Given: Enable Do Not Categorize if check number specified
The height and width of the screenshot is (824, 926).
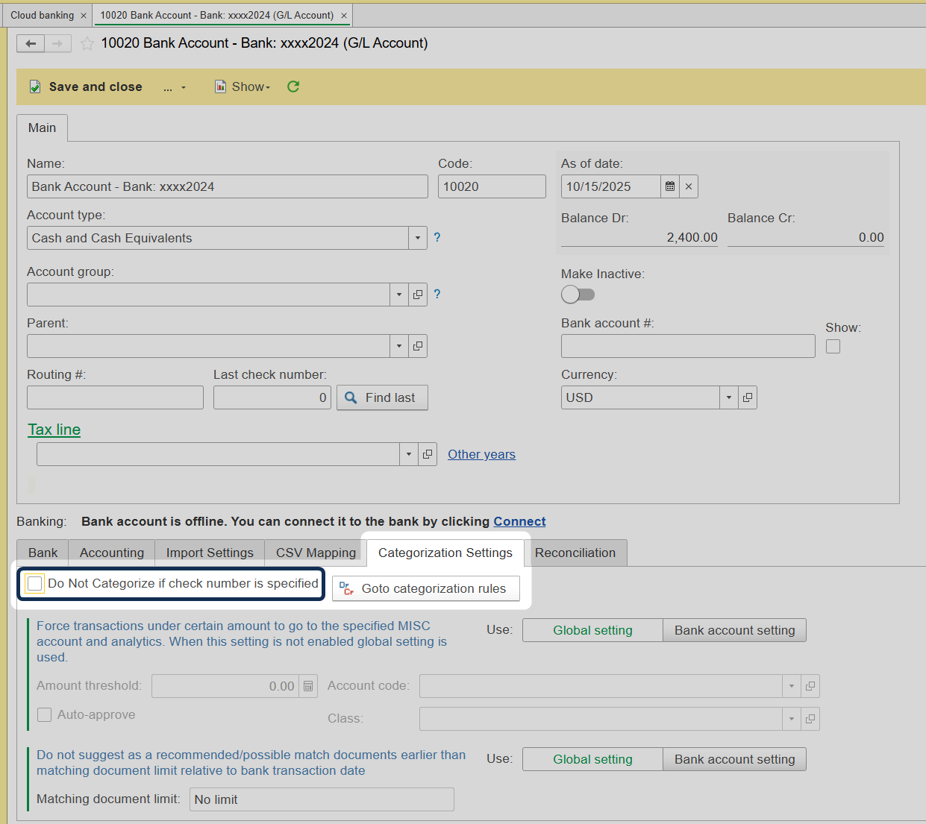Looking at the screenshot, I should 34,584.
